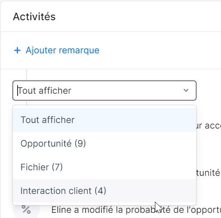This screenshot has height=218, width=221.
Task: Click the partially hidden activity text ending in acc
Action: [209, 126]
